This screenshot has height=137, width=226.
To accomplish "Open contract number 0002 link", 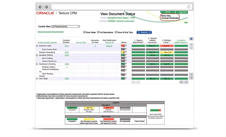I will click(x=67, y=55).
